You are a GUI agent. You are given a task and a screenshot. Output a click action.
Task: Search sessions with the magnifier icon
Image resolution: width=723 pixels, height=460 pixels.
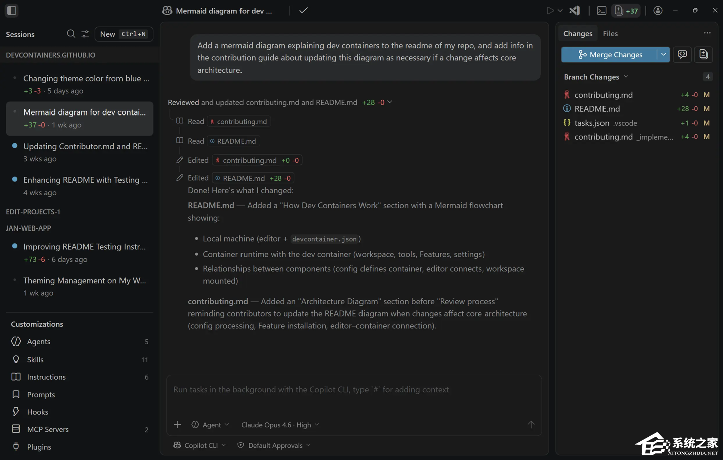pos(71,34)
